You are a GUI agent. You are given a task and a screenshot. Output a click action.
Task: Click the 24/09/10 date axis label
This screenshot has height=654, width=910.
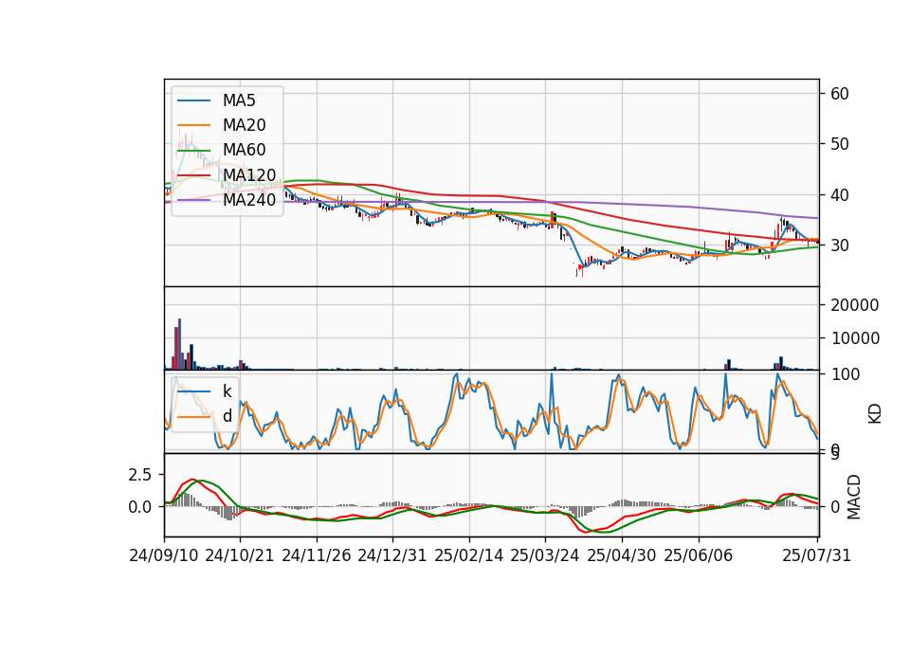tap(164, 555)
